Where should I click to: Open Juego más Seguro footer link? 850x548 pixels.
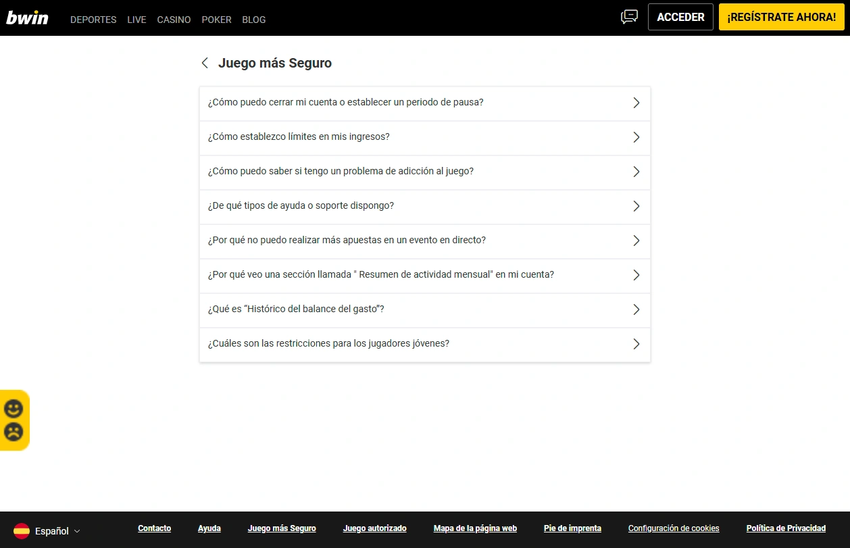[282, 528]
